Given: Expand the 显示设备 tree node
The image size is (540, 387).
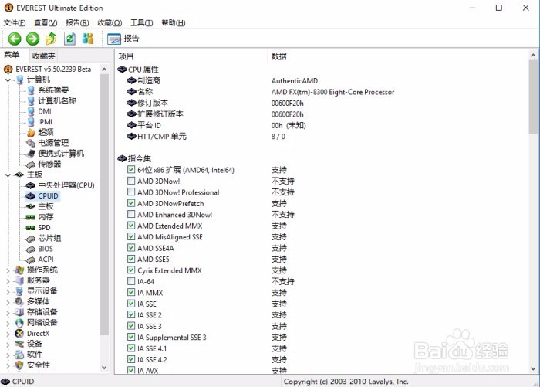Looking at the screenshot, I should coord(8,292).
